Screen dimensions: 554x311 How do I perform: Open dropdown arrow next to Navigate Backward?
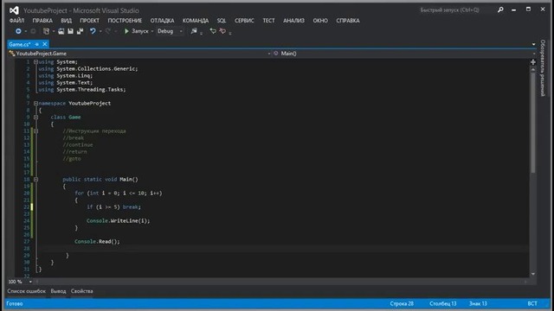pos(25,32)
